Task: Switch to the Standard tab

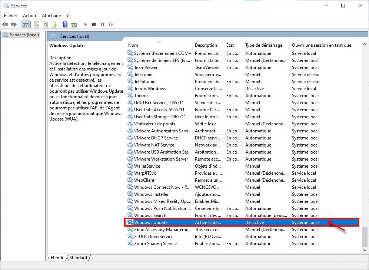Action: 79,257
